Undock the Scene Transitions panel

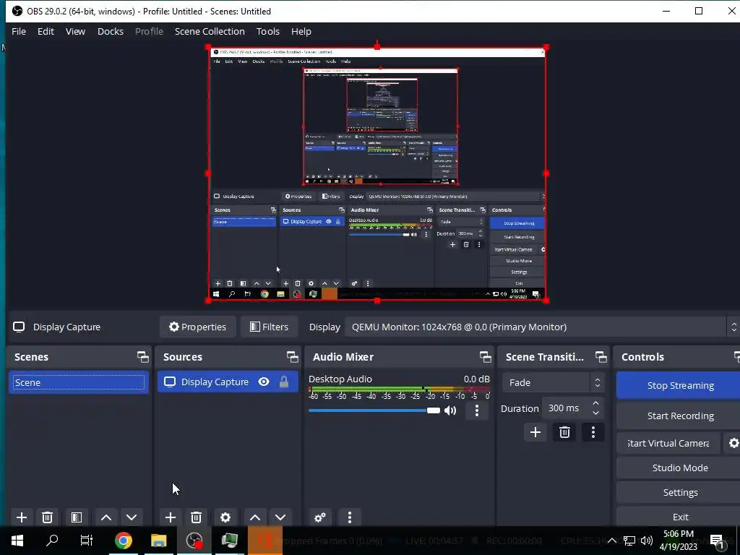[601, 357]
